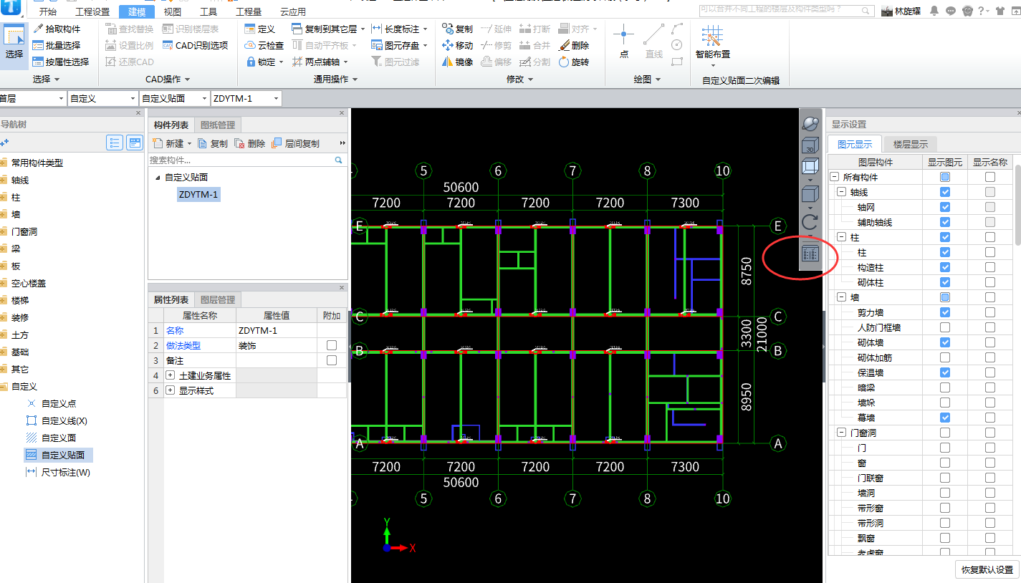Click 定义 define tool
The height and width of the screenshot is (583, 1021).
click(260, 29)
